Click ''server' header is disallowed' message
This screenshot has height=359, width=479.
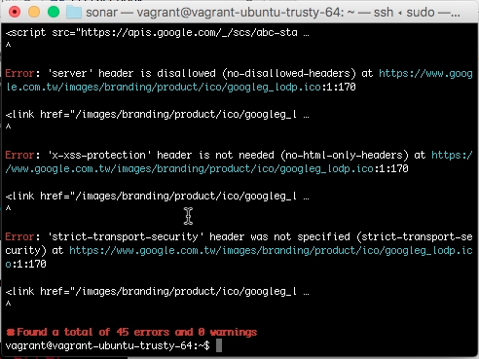131,74
